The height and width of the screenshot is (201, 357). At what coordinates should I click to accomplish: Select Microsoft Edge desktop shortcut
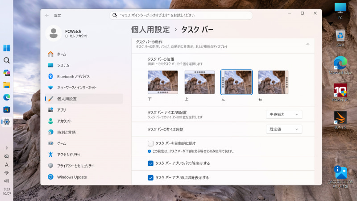click(x=340, y=65)
